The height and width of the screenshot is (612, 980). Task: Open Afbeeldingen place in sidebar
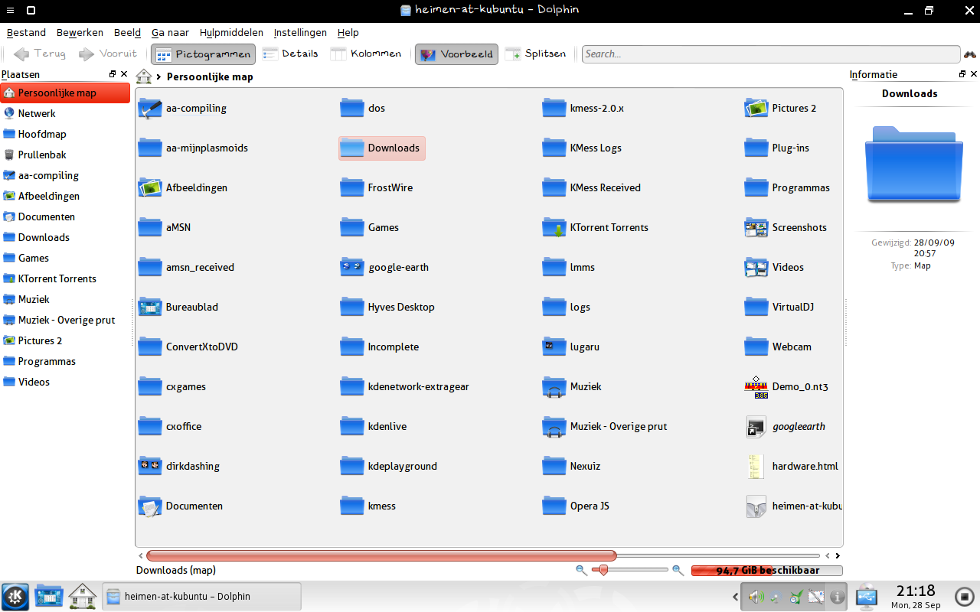[x=65, y=196]
